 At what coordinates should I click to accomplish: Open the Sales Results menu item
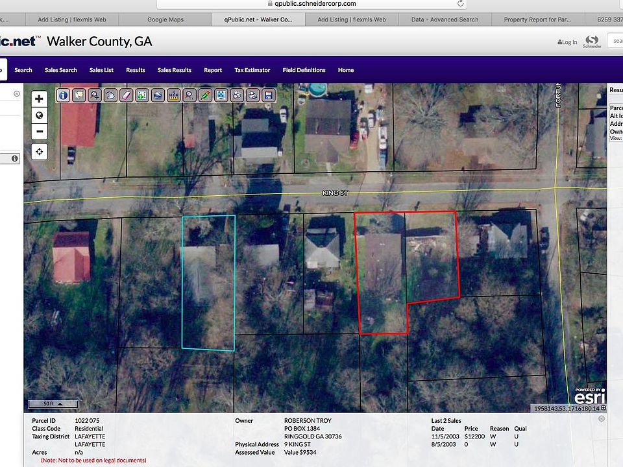click(x=175, y=70)
